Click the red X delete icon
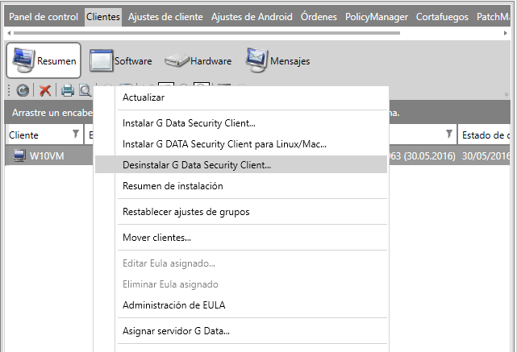This screenshot has width=517, height=352. (x=45, y=91)
